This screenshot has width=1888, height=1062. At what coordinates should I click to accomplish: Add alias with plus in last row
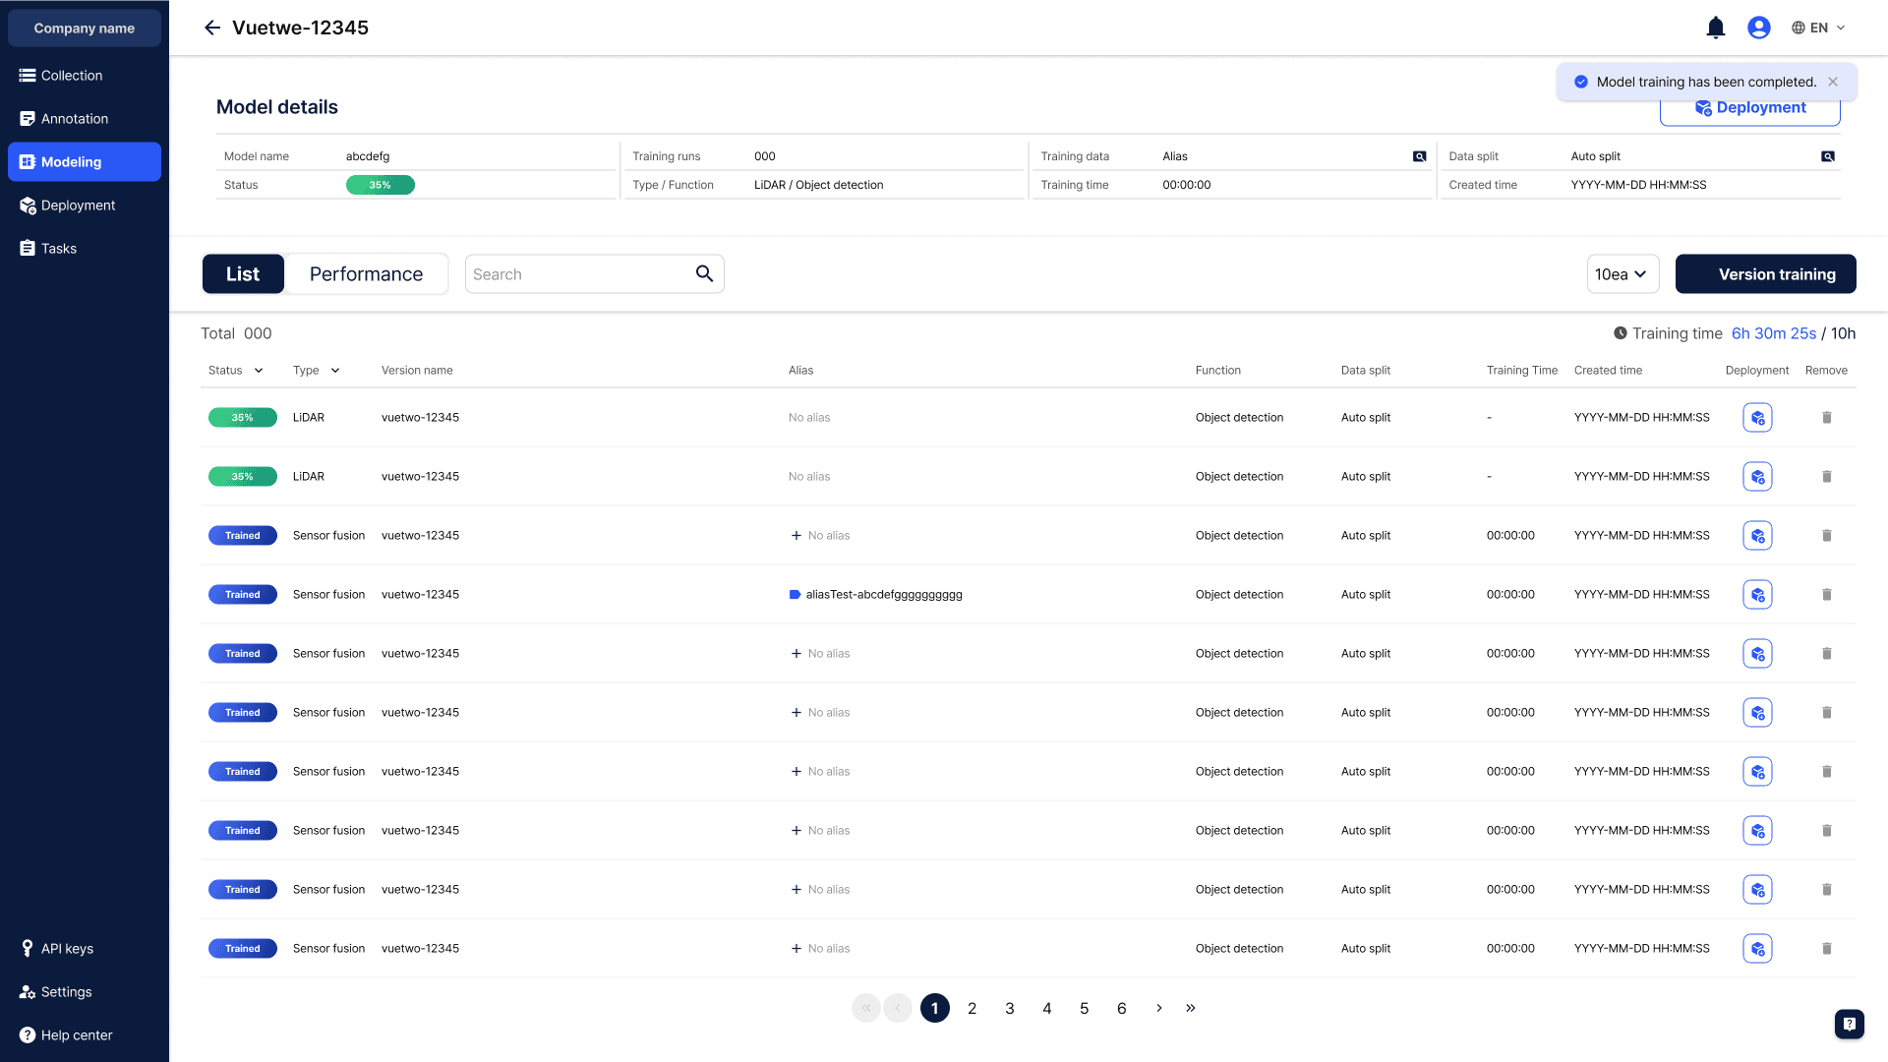tap(796, 949)
